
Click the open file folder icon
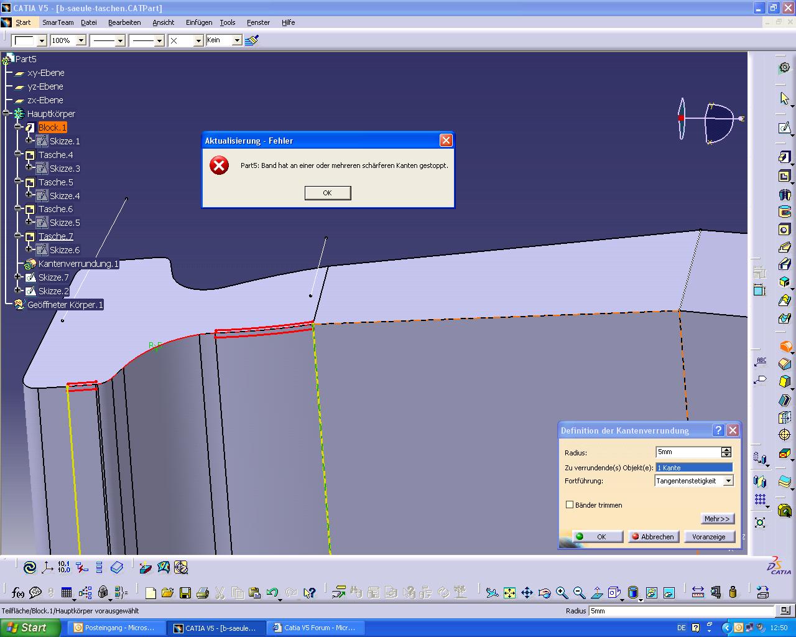pyautogui.click(x=167, y=593)
